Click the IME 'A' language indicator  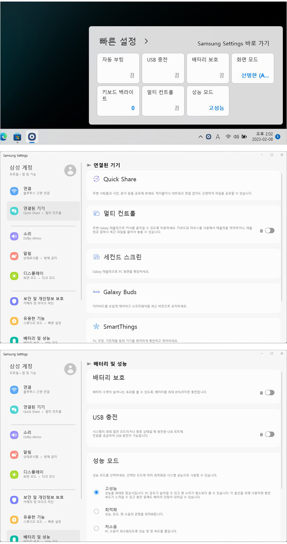pos(218,137)
